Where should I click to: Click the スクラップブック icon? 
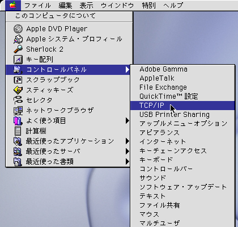tap(18, 80)
